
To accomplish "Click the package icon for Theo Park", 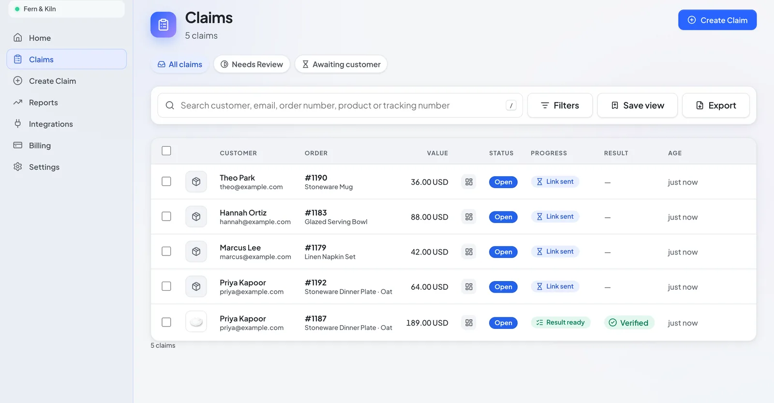I will tap(196, 181).
